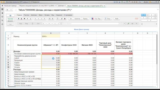Open search magnifier in the left sidebar

pyautogui.click(x=2, y=20)
